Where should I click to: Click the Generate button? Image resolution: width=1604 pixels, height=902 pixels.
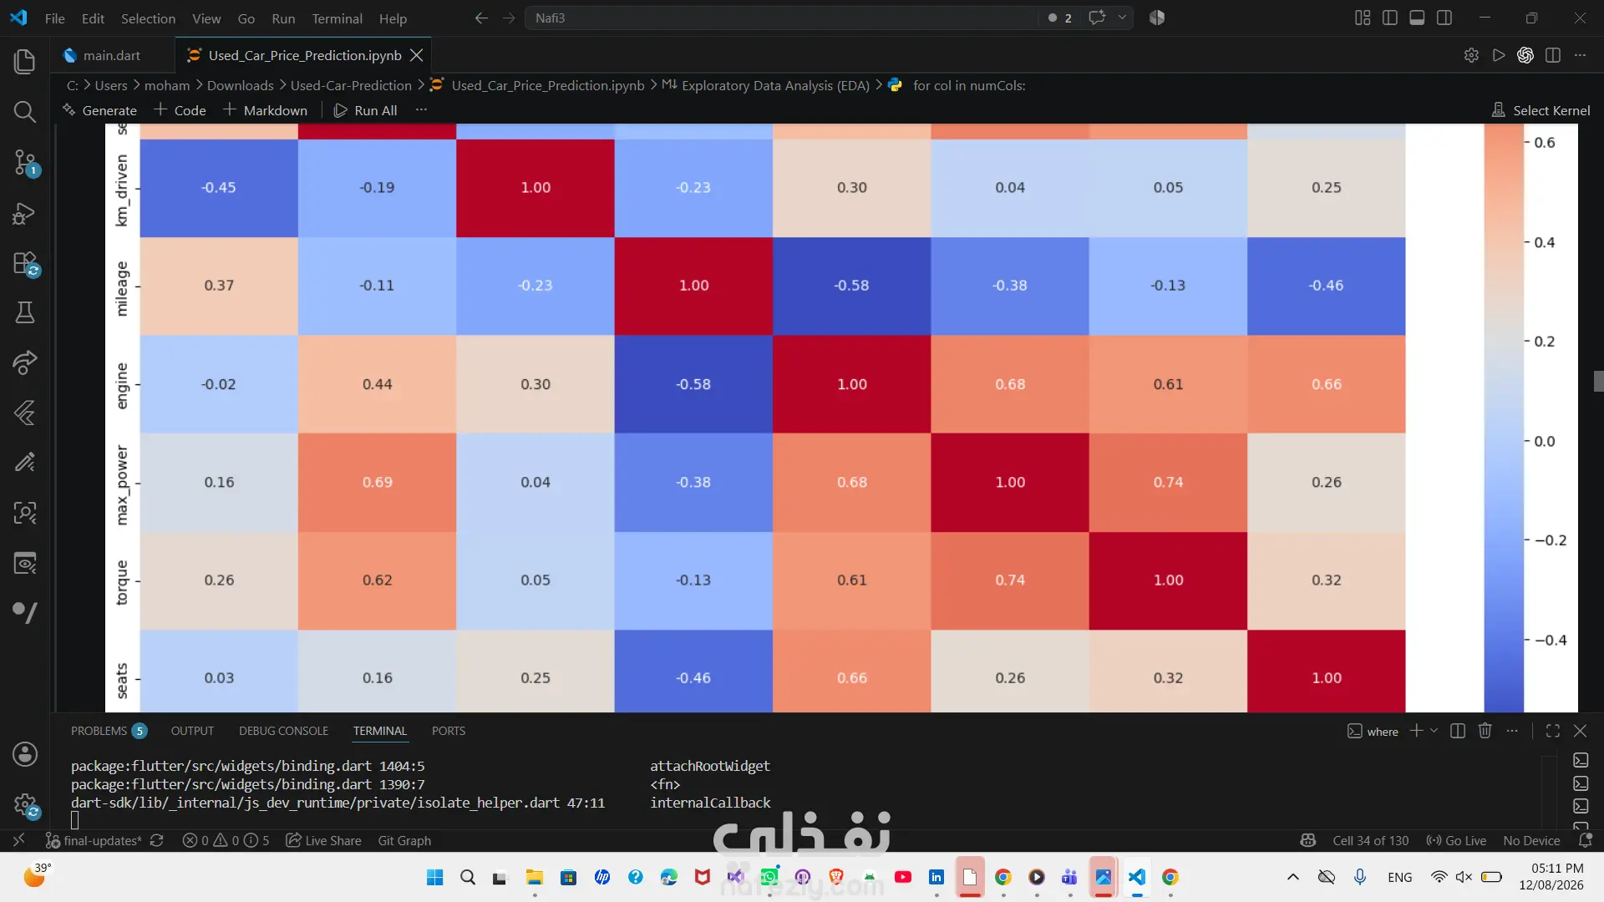[x=99, y=110]
